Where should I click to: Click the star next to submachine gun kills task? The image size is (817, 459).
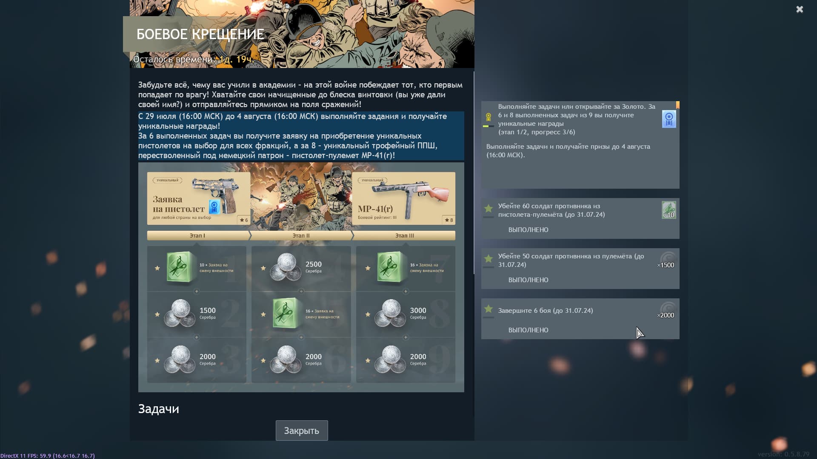point(488,208)
